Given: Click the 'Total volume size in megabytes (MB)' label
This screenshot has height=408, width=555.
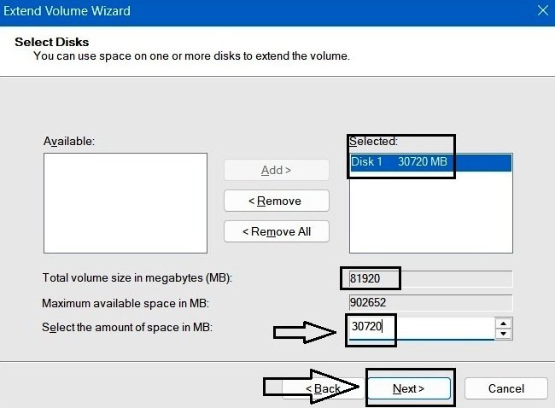Looking at the screenshot, I should 137,277.
